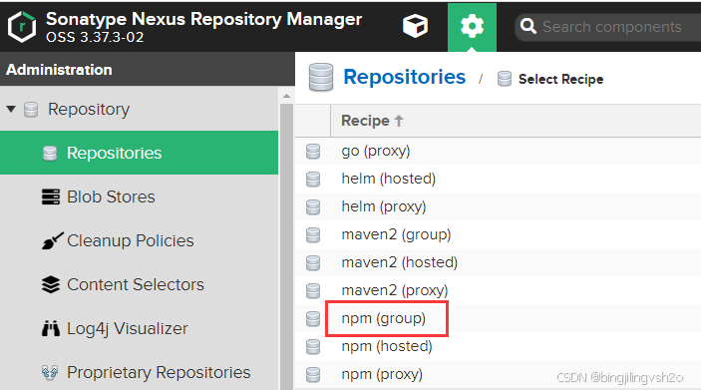
Task: Go back via Repositories breadcrumb link
Action: pos(404,77)
